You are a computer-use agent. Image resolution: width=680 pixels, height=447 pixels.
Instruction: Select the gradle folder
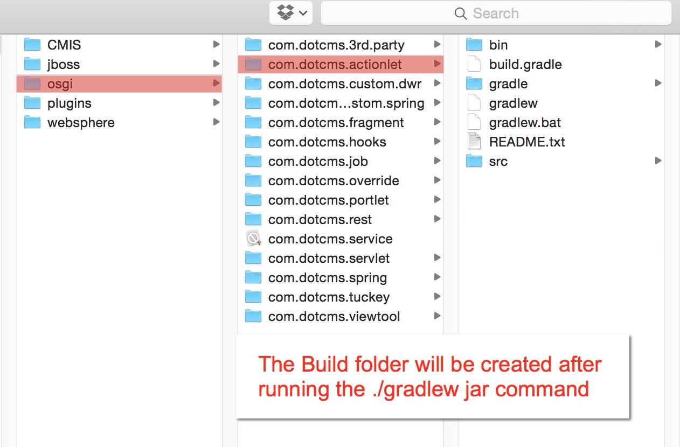point(508,84)
